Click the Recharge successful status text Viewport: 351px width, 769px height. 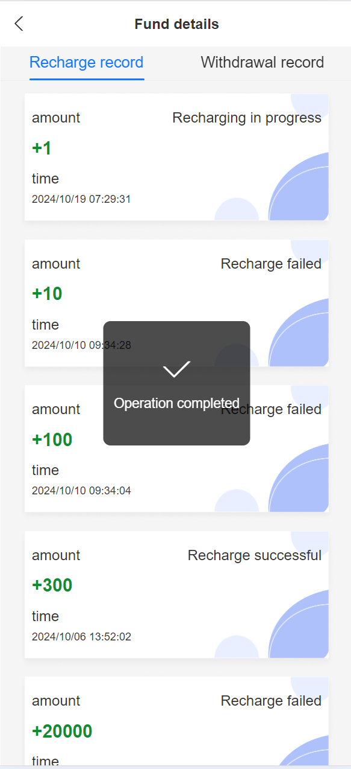tap(255, 555)
